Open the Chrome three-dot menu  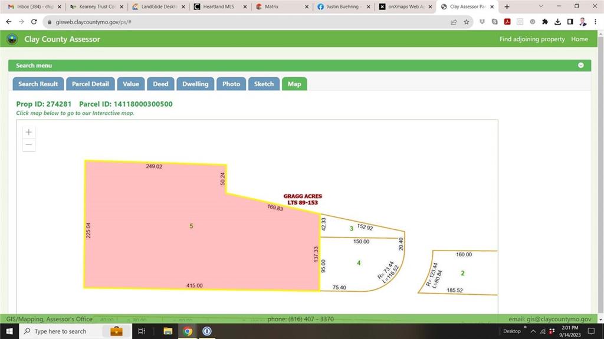tap(595, 22)
